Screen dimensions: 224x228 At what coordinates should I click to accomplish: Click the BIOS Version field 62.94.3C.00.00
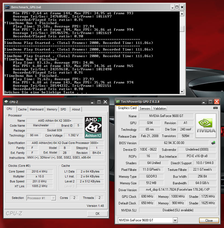point(174,143)
